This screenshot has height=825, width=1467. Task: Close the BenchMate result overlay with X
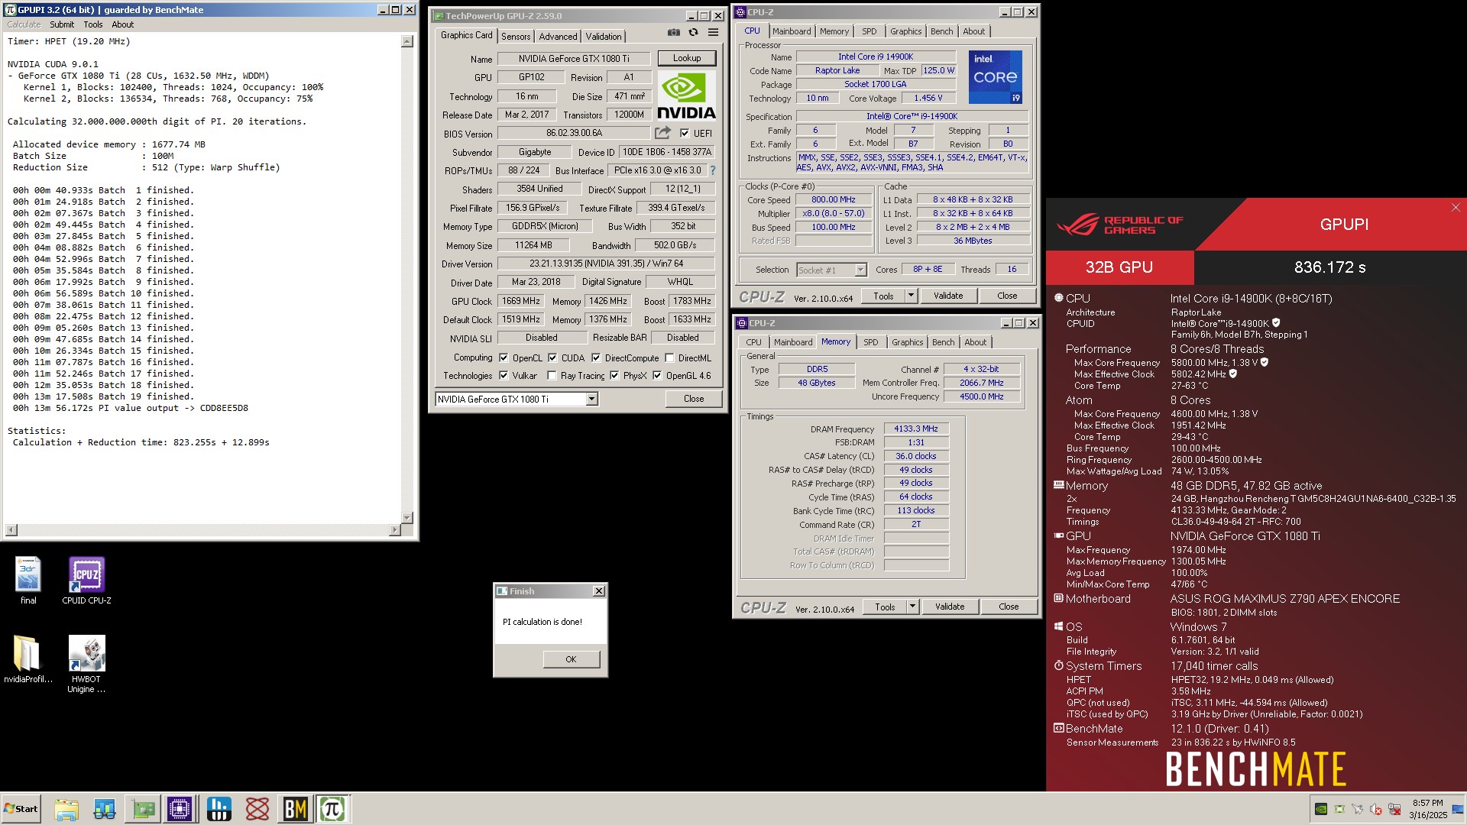pyautogui.click(x=1456, y=208)
